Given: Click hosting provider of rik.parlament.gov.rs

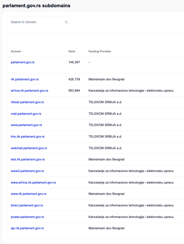Looking at the screenshot, I should (106, 79).
